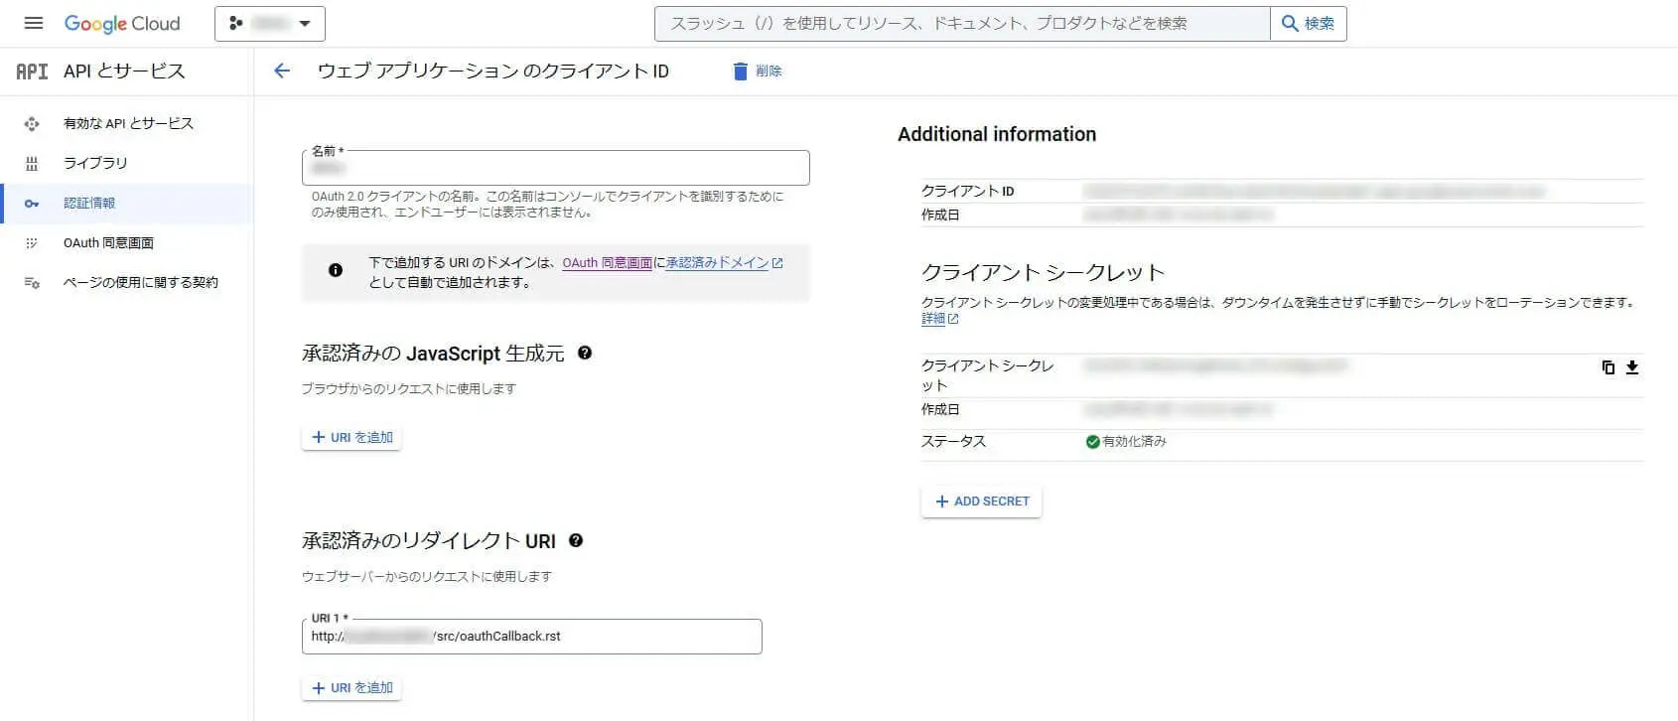Select 認証情報 in the sidebar

tap(89, 203)
